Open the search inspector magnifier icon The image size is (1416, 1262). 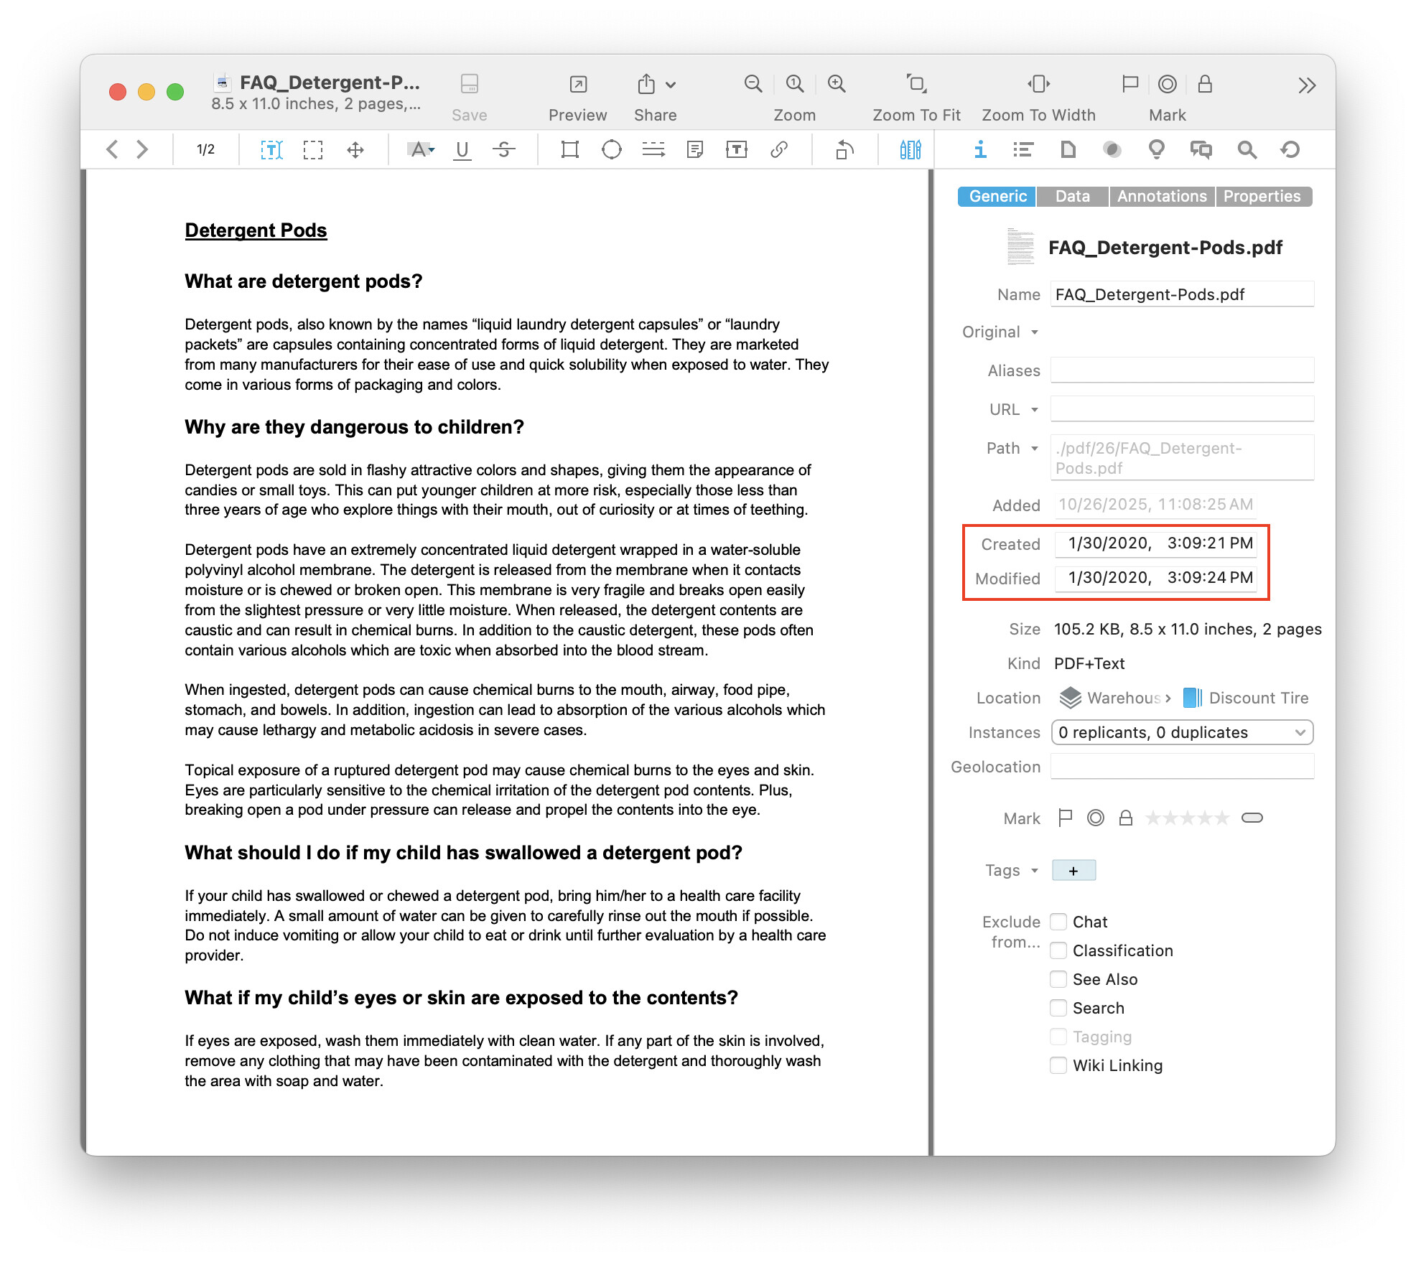[1247, 149]
